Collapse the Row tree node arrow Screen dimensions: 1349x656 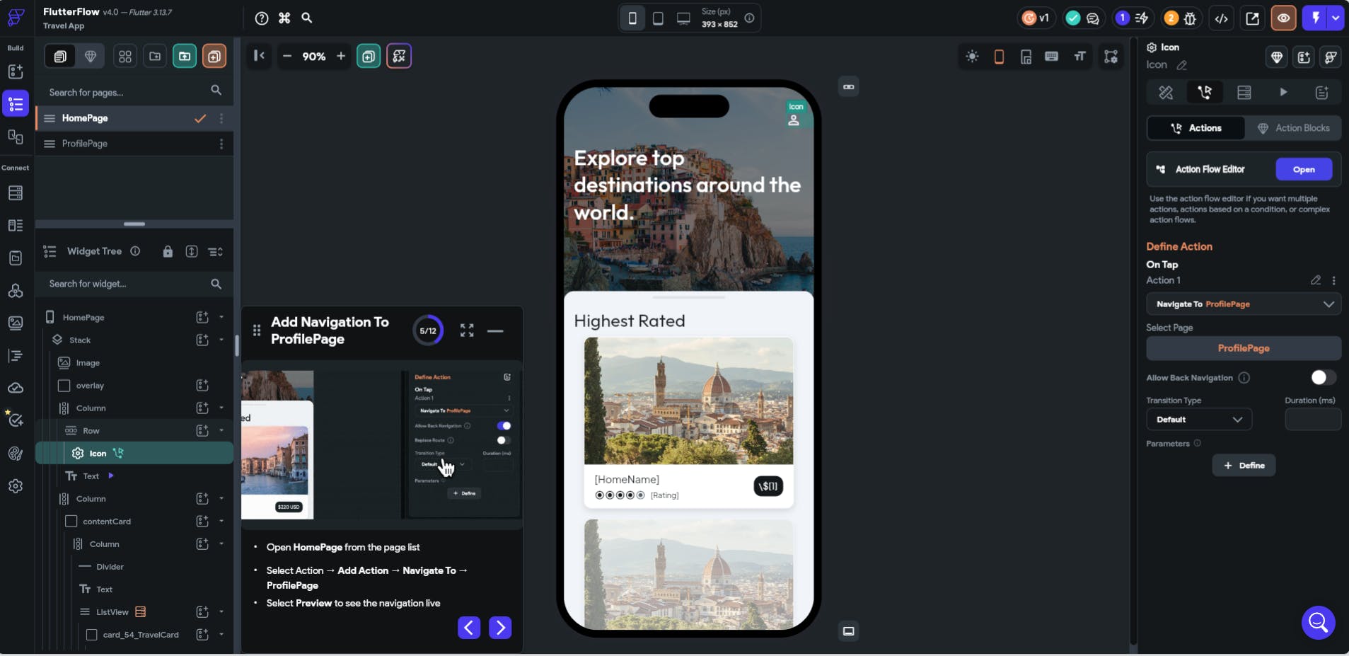(x=221, y=430)
